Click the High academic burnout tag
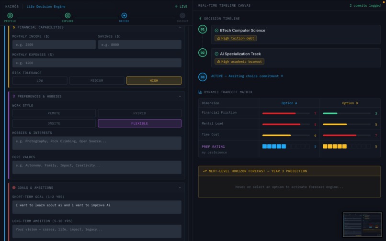This screenshot has width=386, height=241. [239, 62]
